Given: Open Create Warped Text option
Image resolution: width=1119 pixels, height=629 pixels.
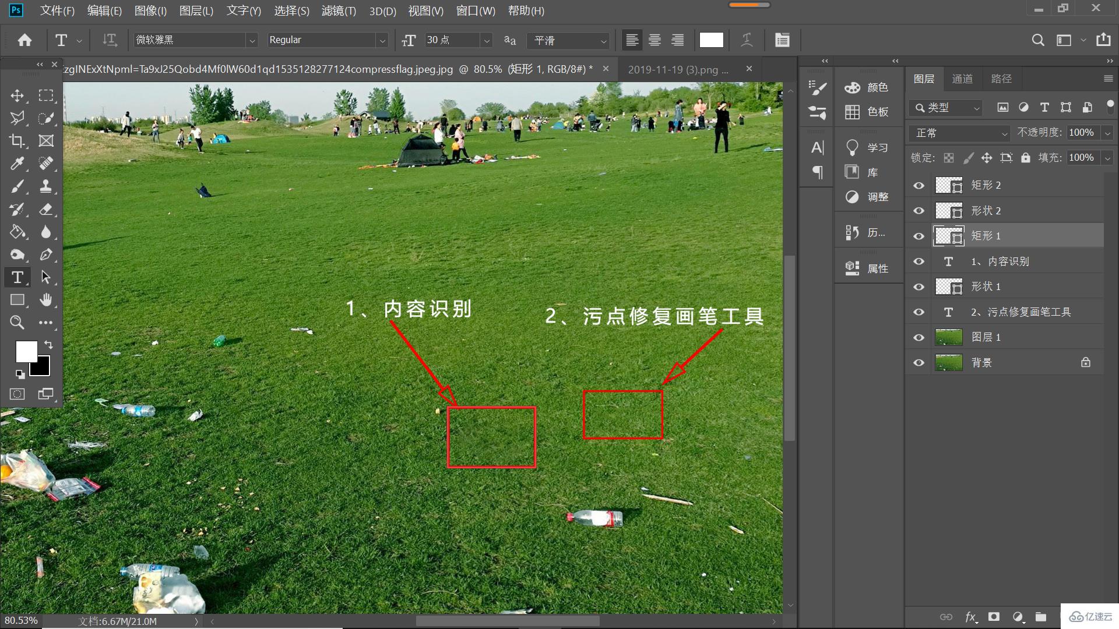Looking at the screenshot, I should [x=747, y=40].
